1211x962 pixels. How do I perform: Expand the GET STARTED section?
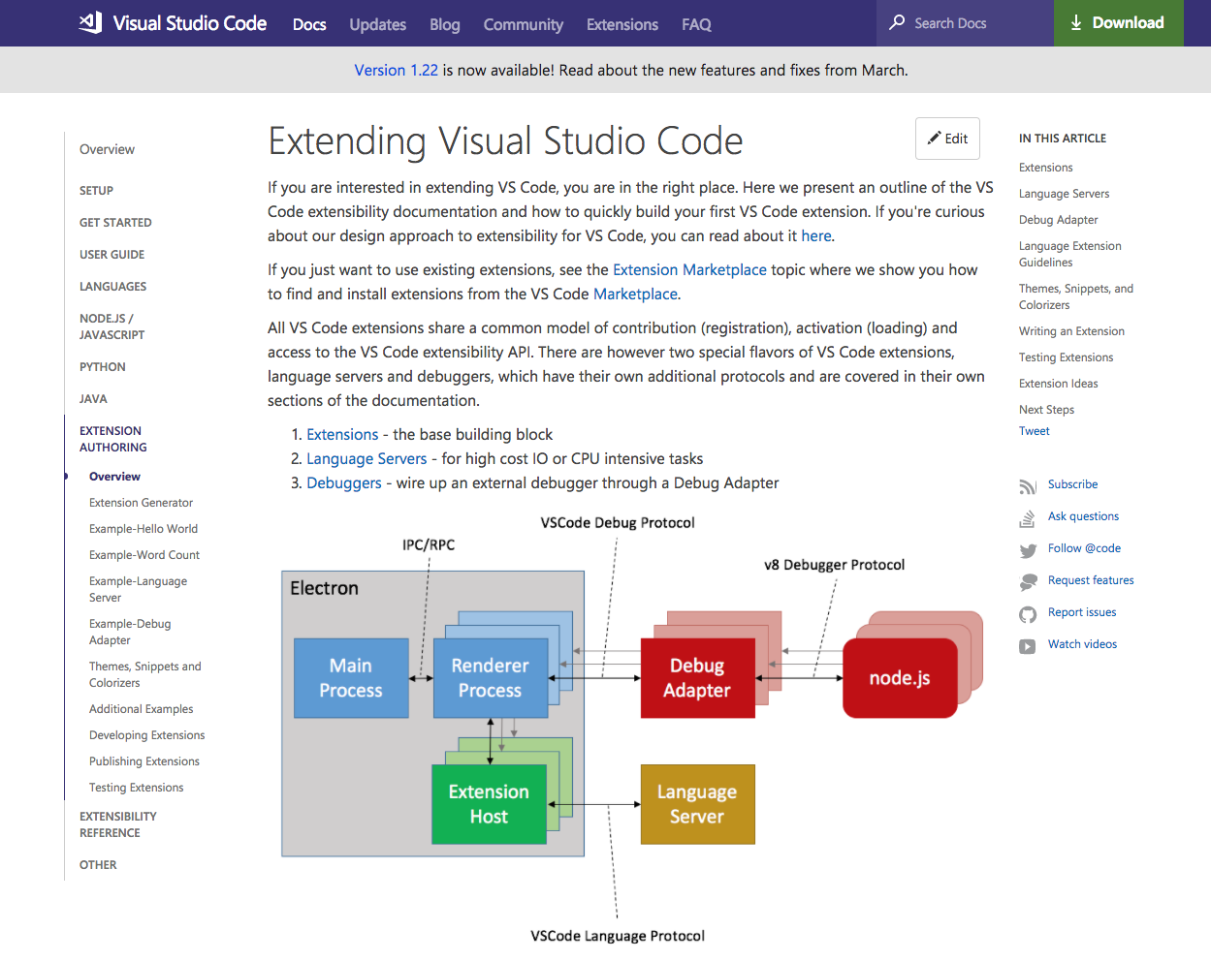[x=115, y=223]
